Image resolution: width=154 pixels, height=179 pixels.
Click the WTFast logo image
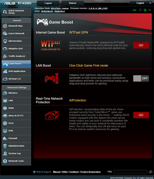(x=51, y=45)
